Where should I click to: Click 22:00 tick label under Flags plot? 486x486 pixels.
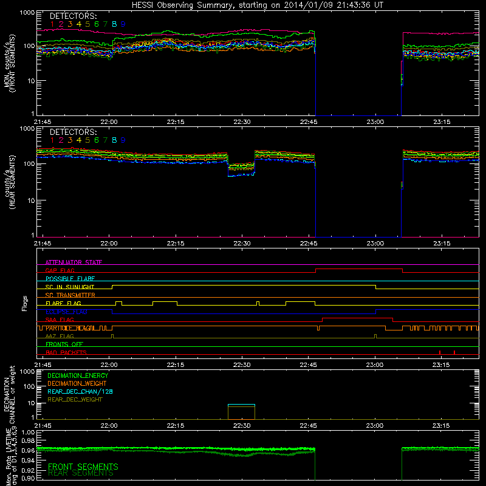pos(109,365)
